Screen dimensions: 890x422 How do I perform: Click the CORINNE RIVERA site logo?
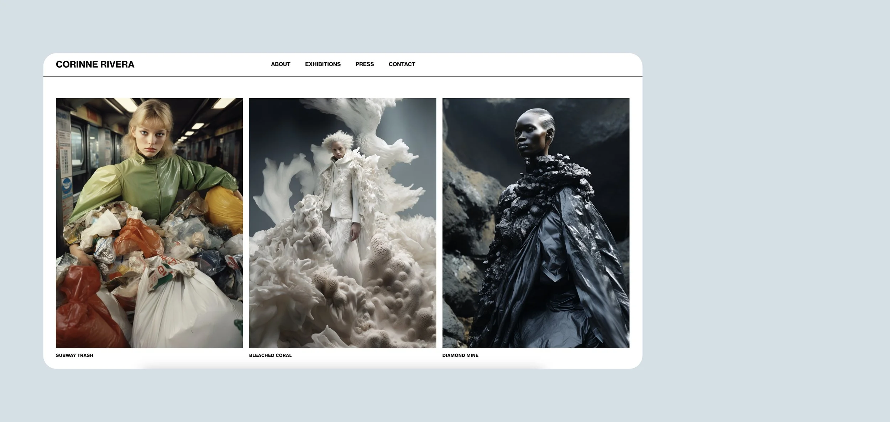pos(95,64)
